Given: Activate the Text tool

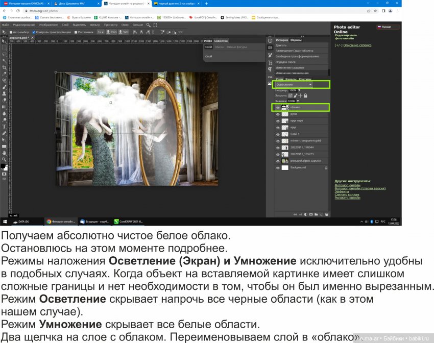Looking at the screenshot, I should [x=4, y=127].
